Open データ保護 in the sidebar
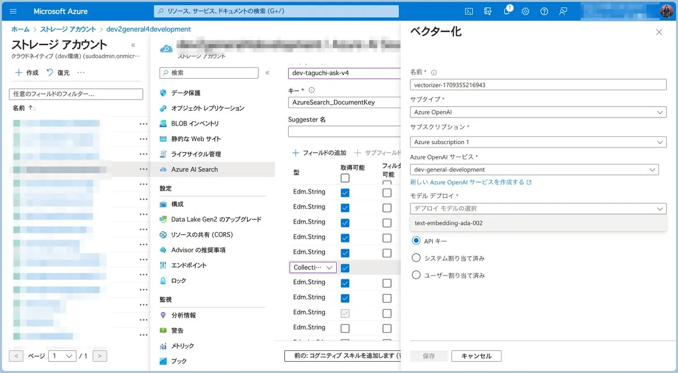Image resolution: width=678 pixels, height=373 pixels. pos(185,93)
